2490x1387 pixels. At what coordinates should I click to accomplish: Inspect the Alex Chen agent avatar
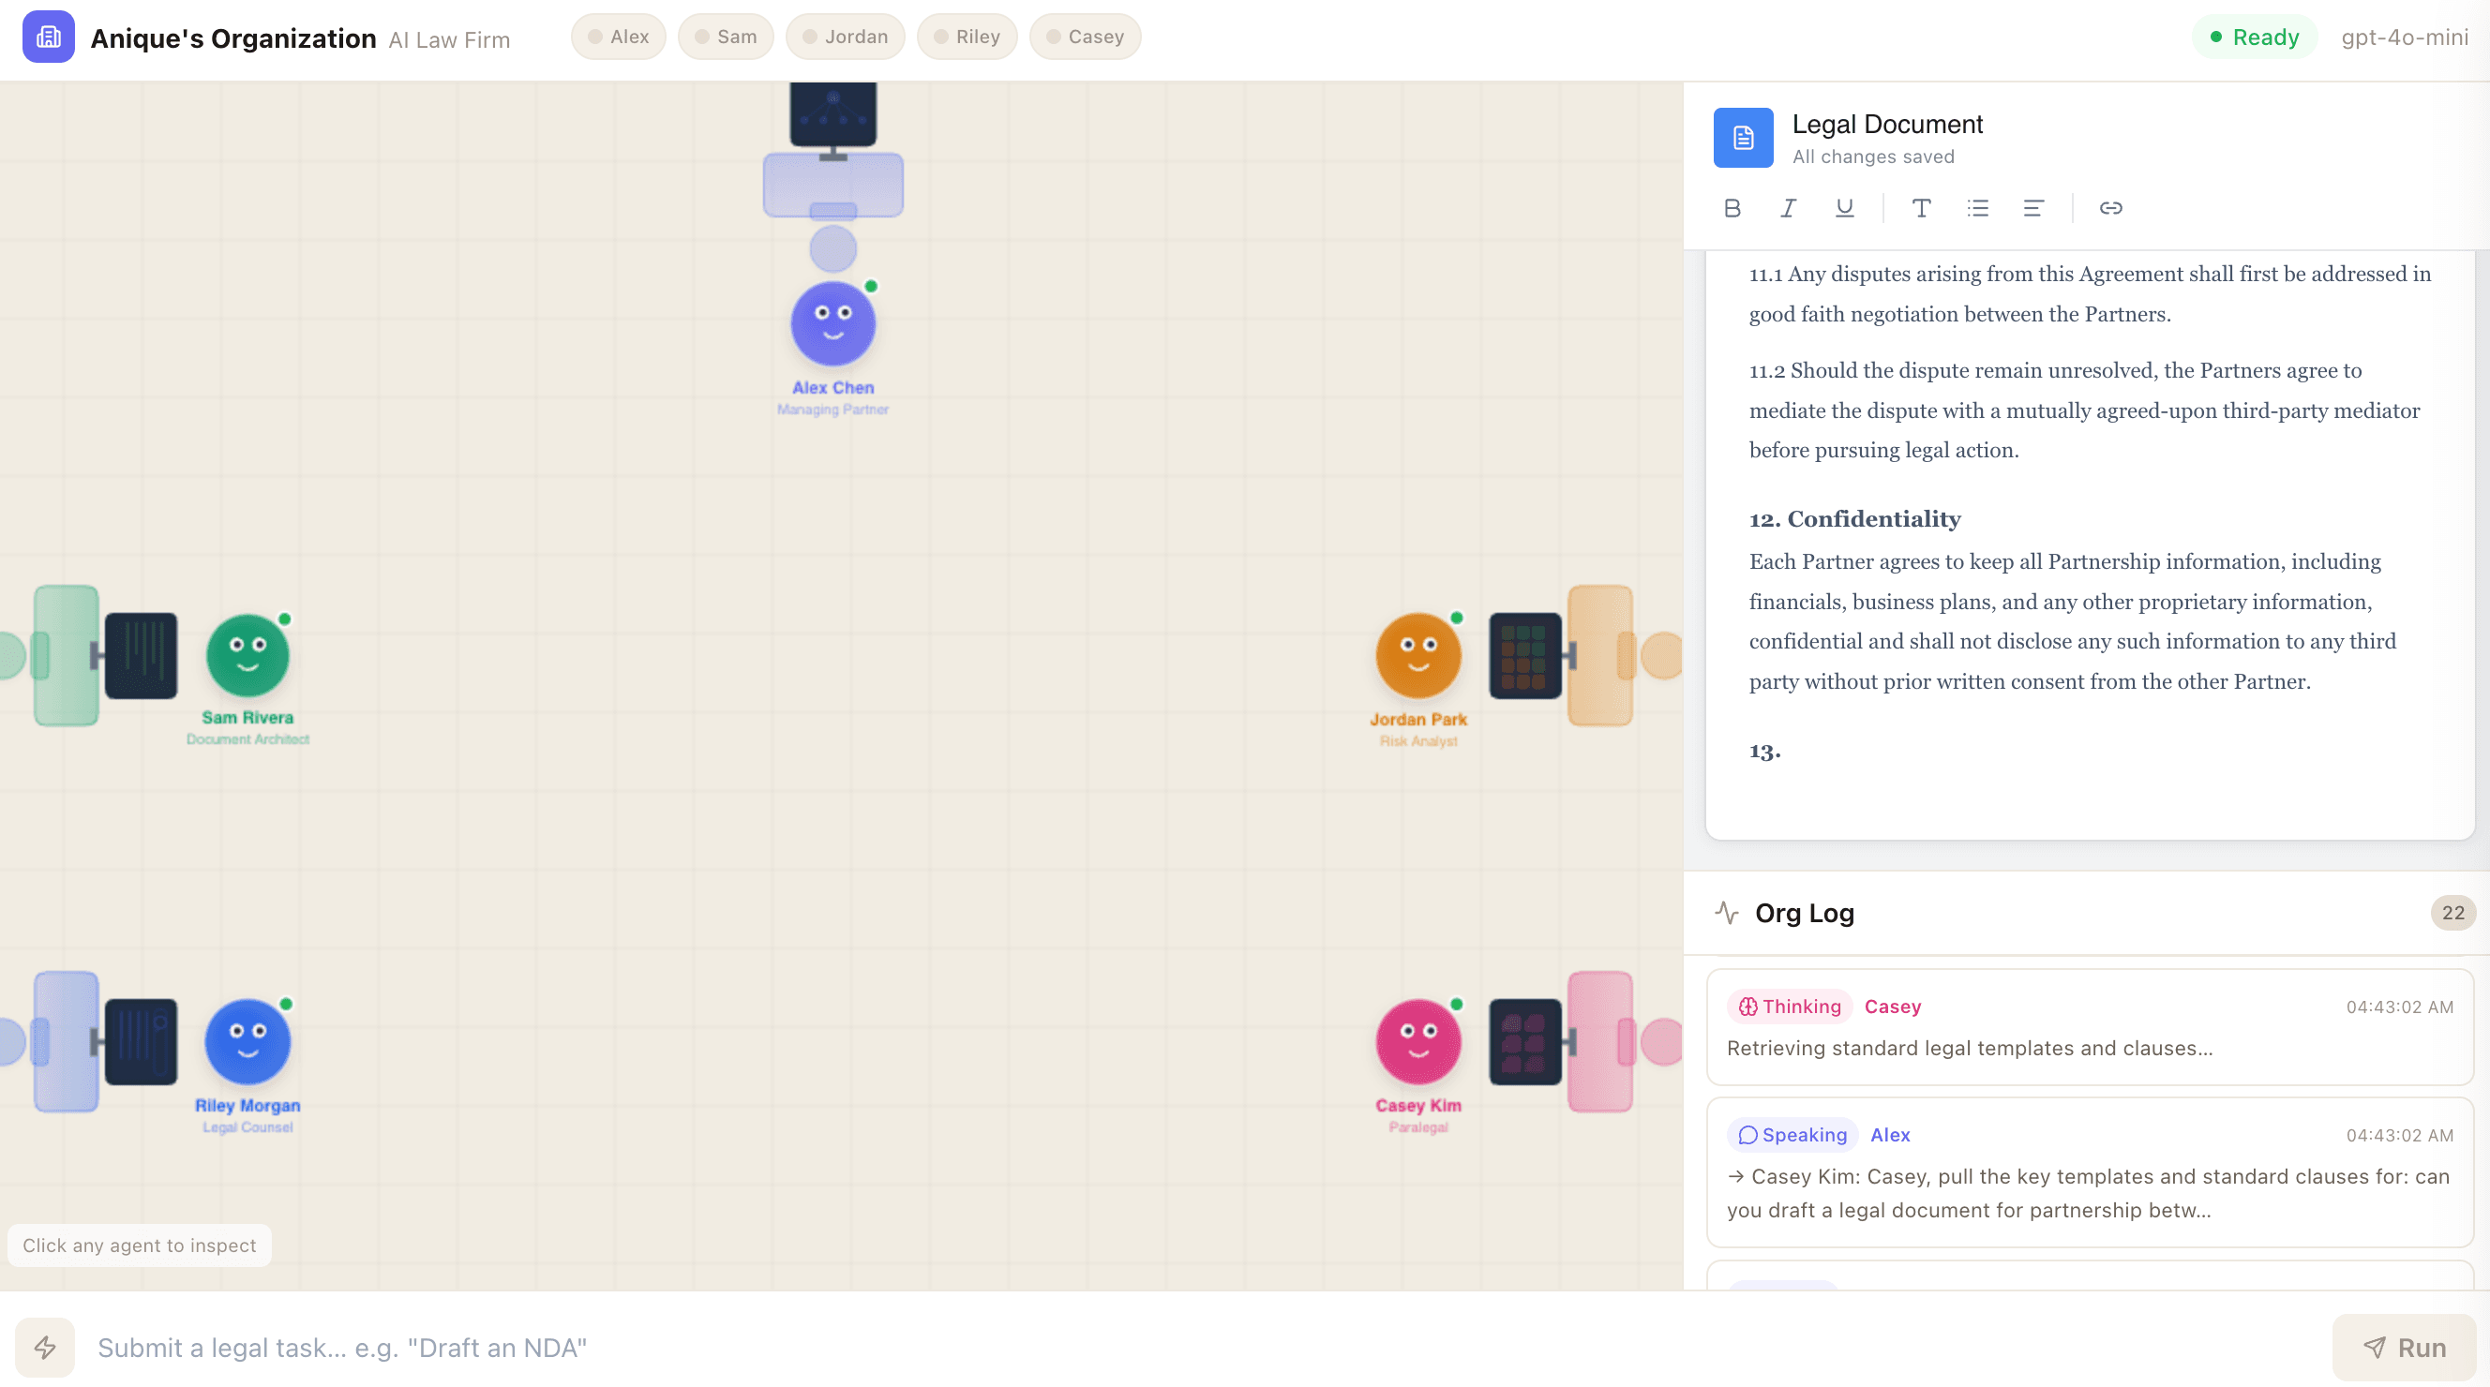pos(833,324)
